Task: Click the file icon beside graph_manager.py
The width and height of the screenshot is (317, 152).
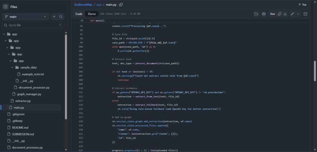Action: click(x=14, y=94)
